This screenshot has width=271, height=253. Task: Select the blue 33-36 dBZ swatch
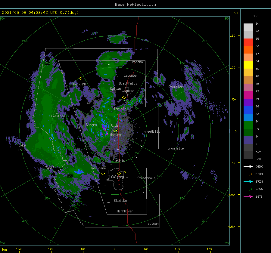(248, 110)
